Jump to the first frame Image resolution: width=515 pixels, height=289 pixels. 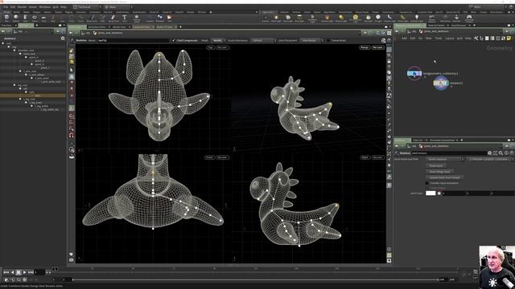6,272
